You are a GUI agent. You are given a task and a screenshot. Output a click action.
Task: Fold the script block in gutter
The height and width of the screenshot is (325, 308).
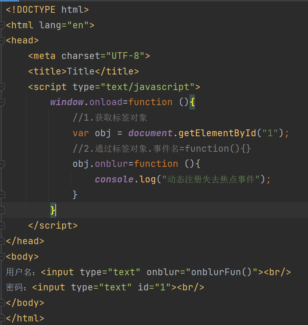click(2, 87)
